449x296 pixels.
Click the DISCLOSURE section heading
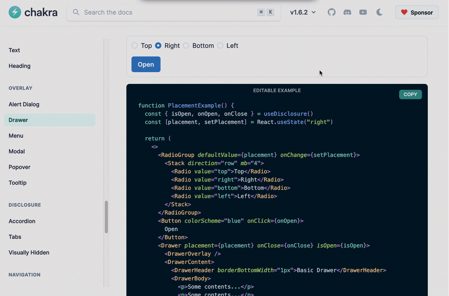coord(25,205)
